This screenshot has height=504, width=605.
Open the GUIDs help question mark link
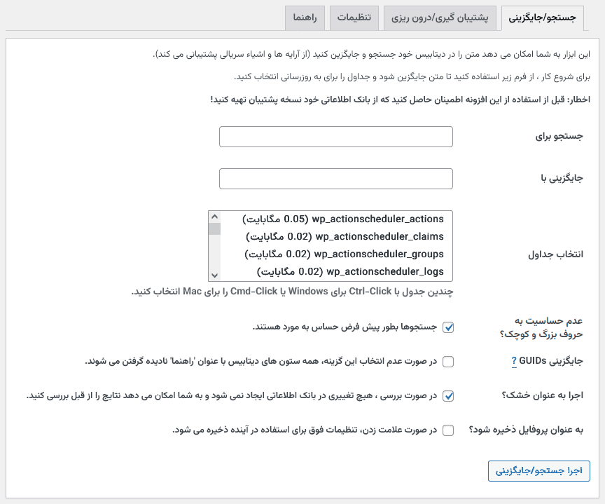(514, 362)
